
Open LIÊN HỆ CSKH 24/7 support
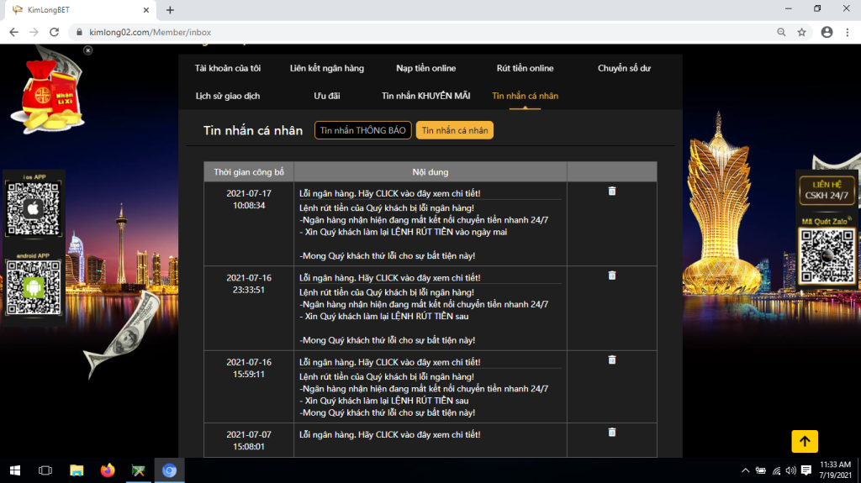click(x=827, y=189)
